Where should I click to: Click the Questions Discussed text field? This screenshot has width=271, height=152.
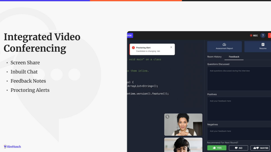239,79
